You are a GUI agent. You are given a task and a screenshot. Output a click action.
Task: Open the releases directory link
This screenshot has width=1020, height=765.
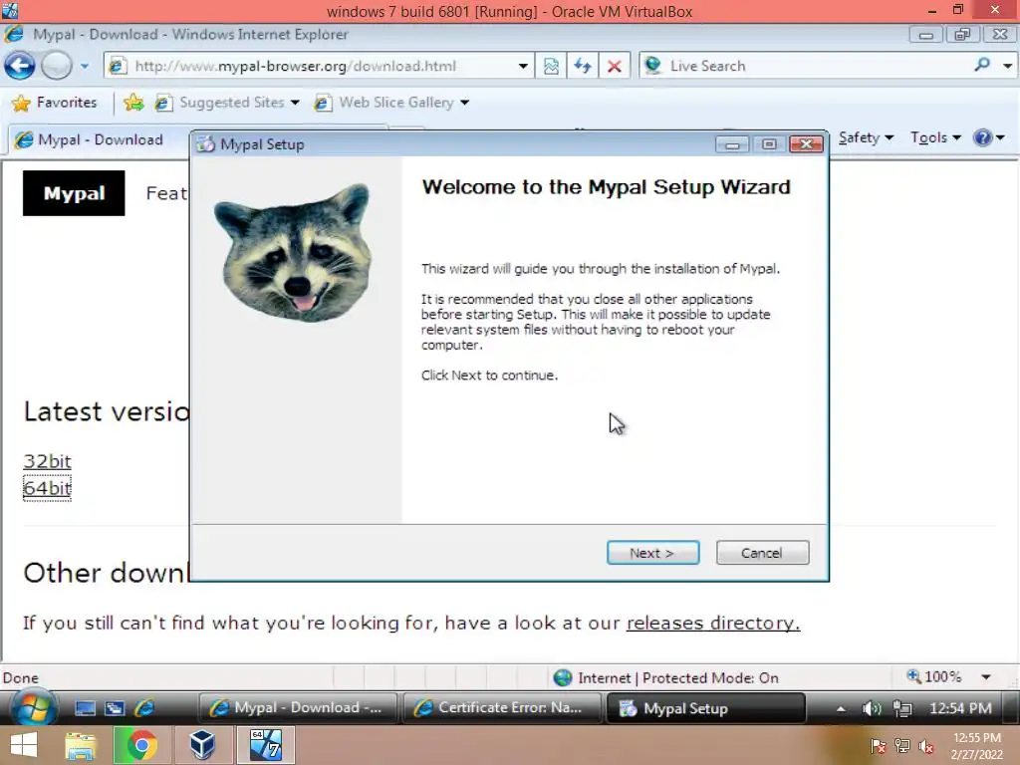[713, 624]
